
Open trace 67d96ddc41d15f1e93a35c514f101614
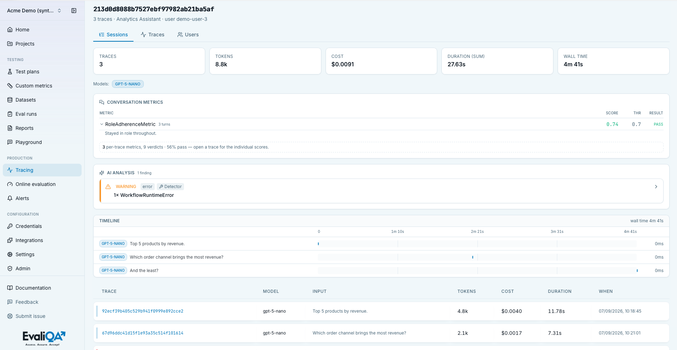point(143,333)
